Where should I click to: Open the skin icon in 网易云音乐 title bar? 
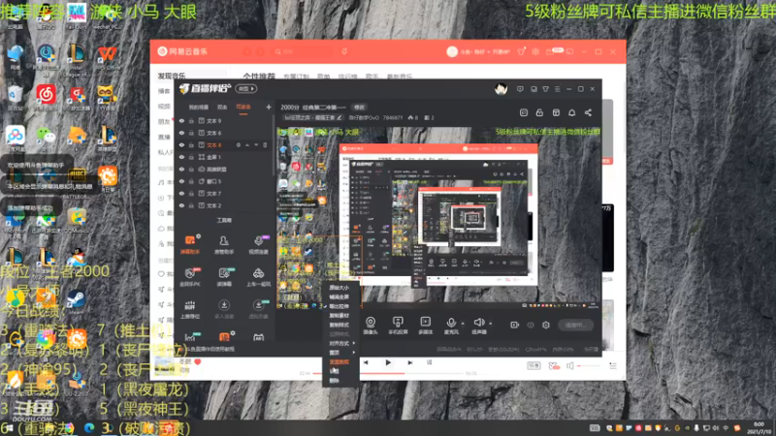(521, 51)
